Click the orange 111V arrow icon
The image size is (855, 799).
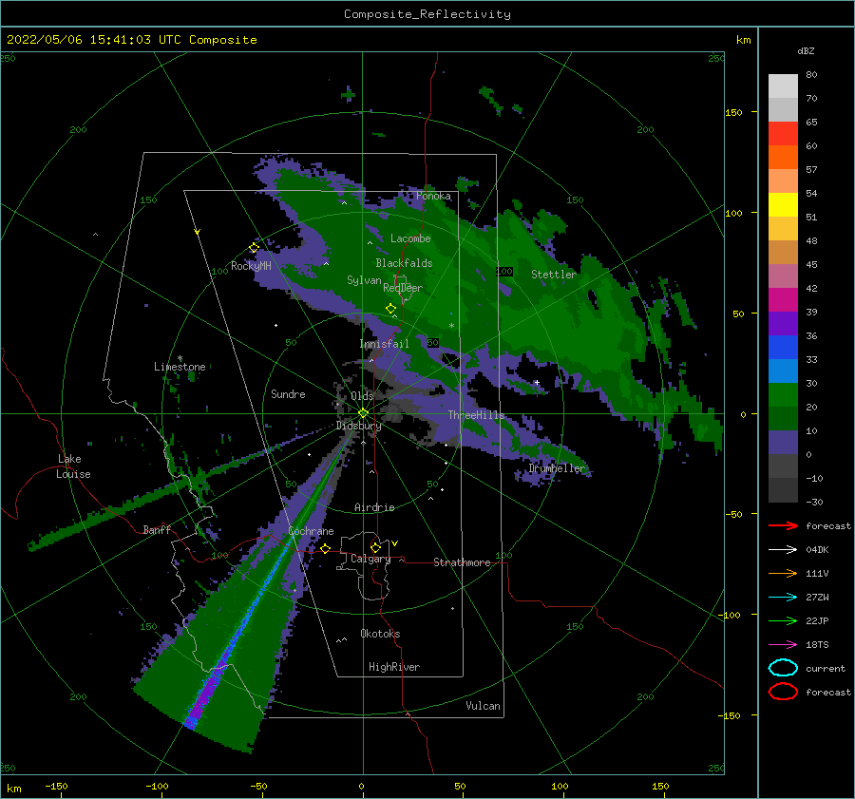[783, 573]
